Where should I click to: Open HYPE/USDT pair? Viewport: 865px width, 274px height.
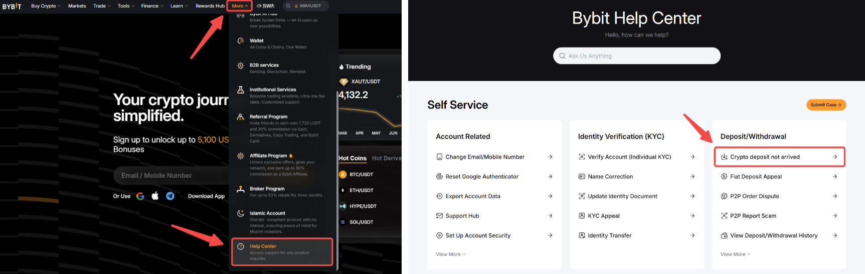tap(363, 206)
